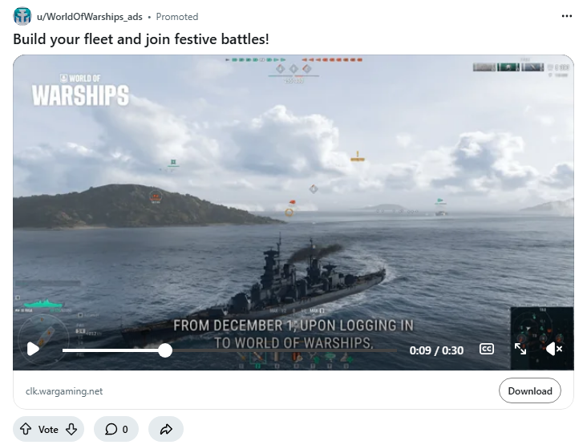Toggle closed captions with the CC button
Screen dimensions: 587x445
(486, 350)
